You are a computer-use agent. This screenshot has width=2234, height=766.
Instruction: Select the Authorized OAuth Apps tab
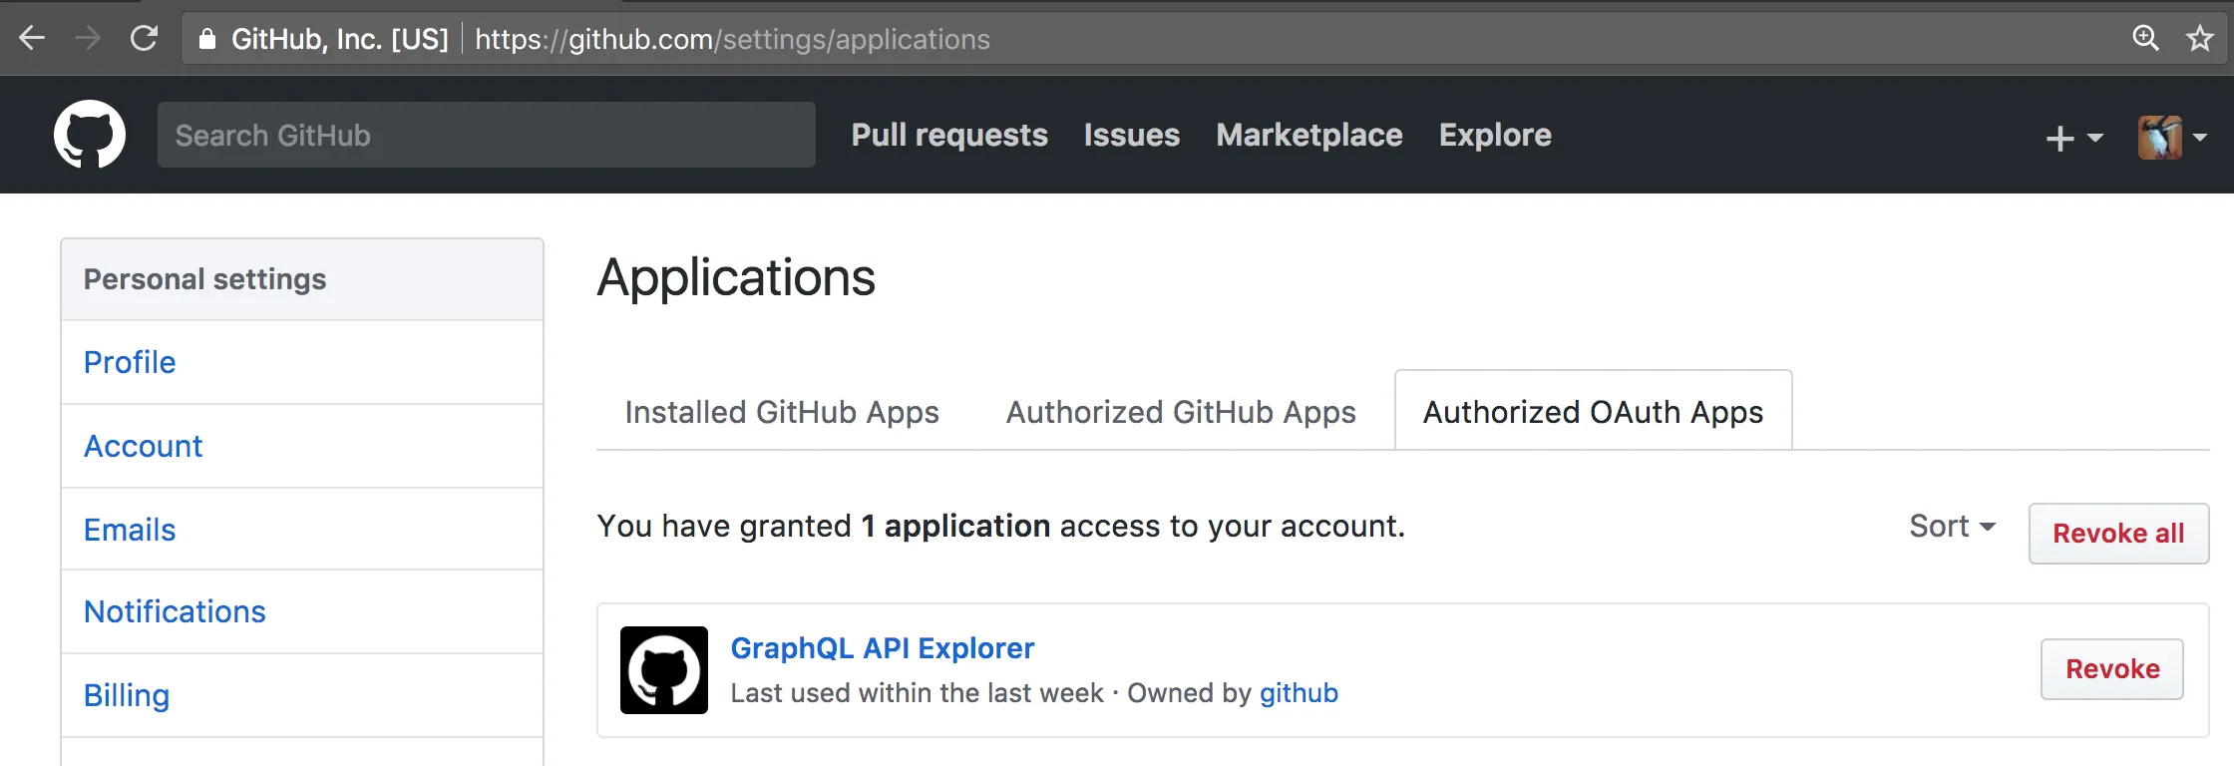(x=1593, y=412)
